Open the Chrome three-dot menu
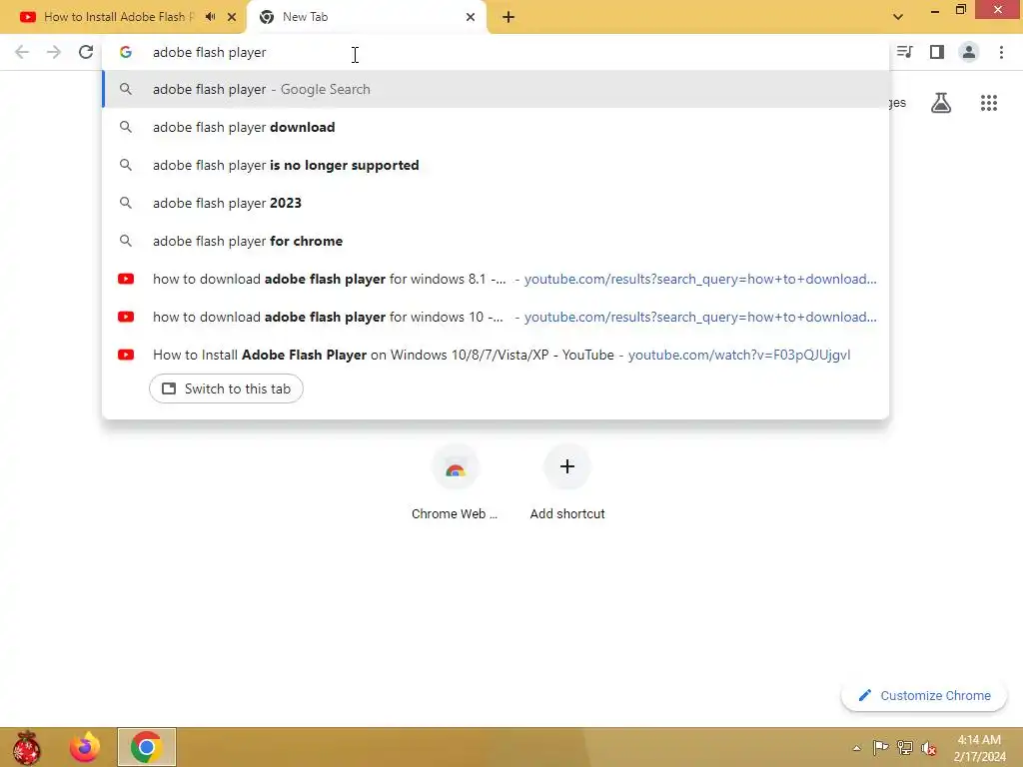The image size is (1023, 767). 1001,52
